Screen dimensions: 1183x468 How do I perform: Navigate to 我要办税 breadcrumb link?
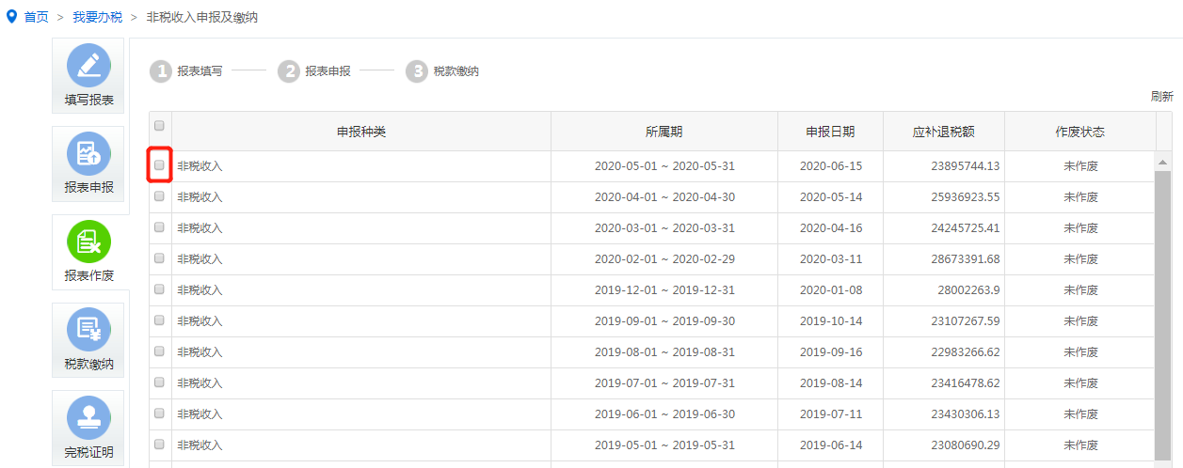pos(97,17)
